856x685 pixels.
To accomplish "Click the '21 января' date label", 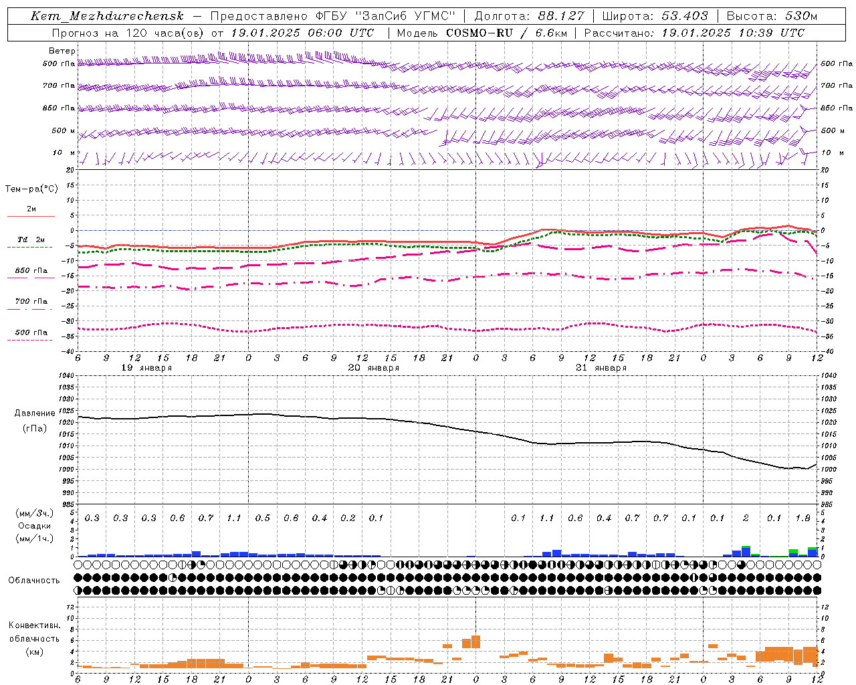I will point(601,368).
